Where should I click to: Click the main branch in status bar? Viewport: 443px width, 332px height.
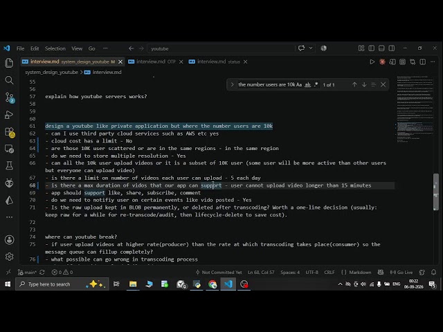coord(27,272)
